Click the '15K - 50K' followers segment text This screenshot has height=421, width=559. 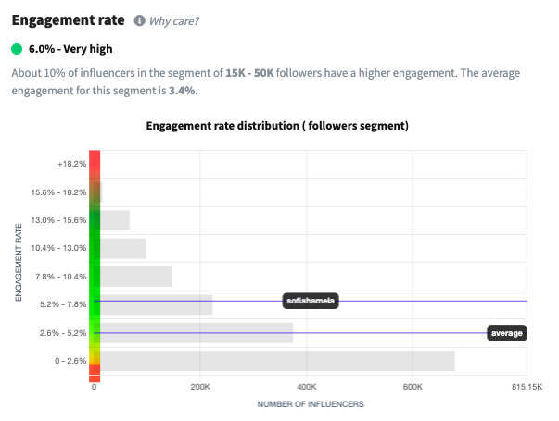tap(249, 73)
